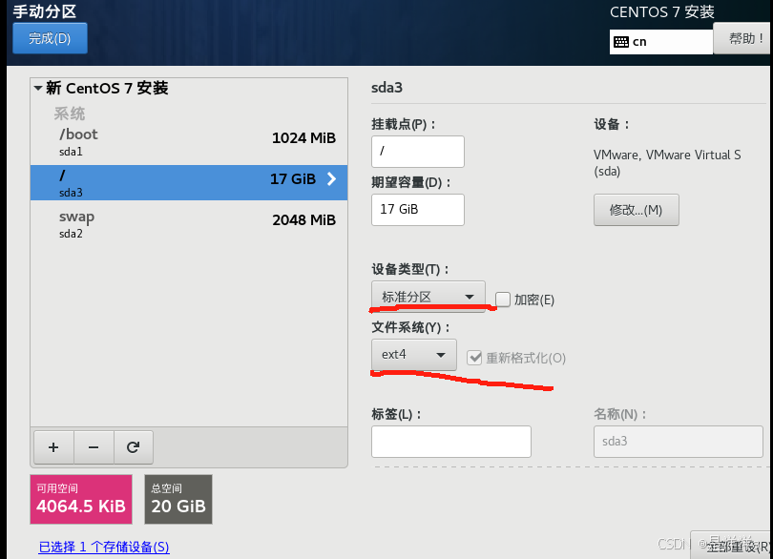Click the 2048 MiB size of swap

click(303, 219)
